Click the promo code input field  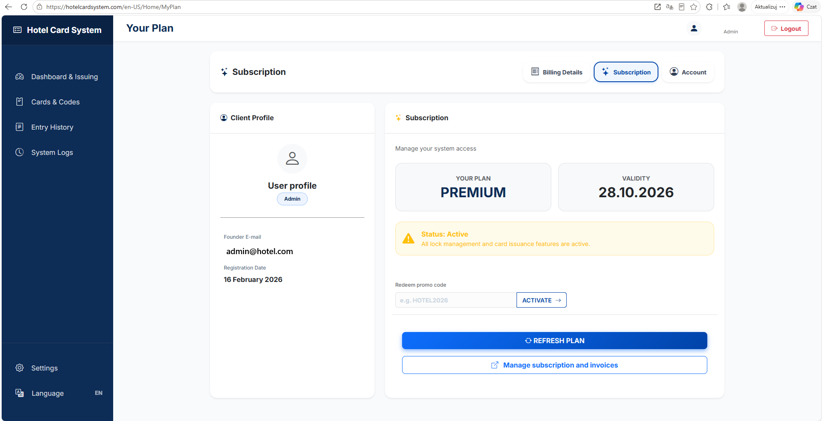(456, 300)
